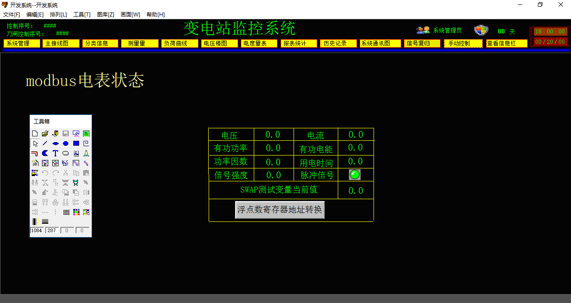Click the 电度量表 button
The height and width of the screenshot is (303, 571).
coord(259,43)
